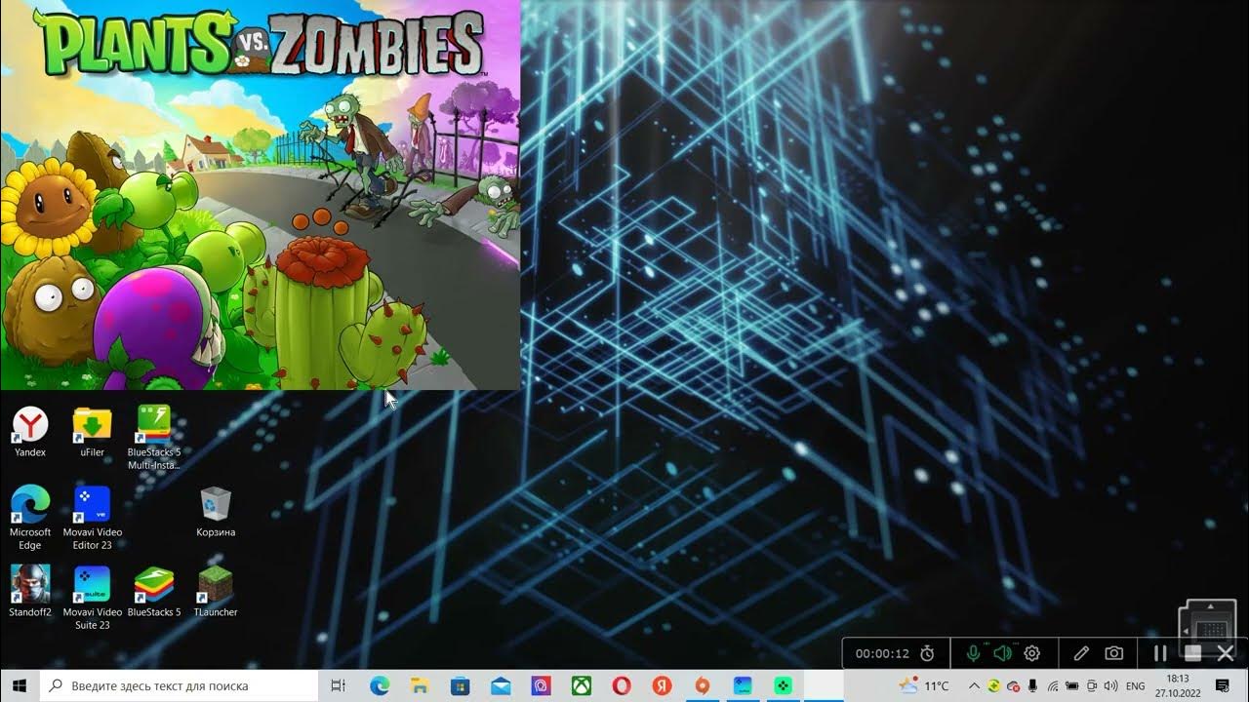Select the Movavi Video Suite 23 shortcut

(x=93, y=598)
